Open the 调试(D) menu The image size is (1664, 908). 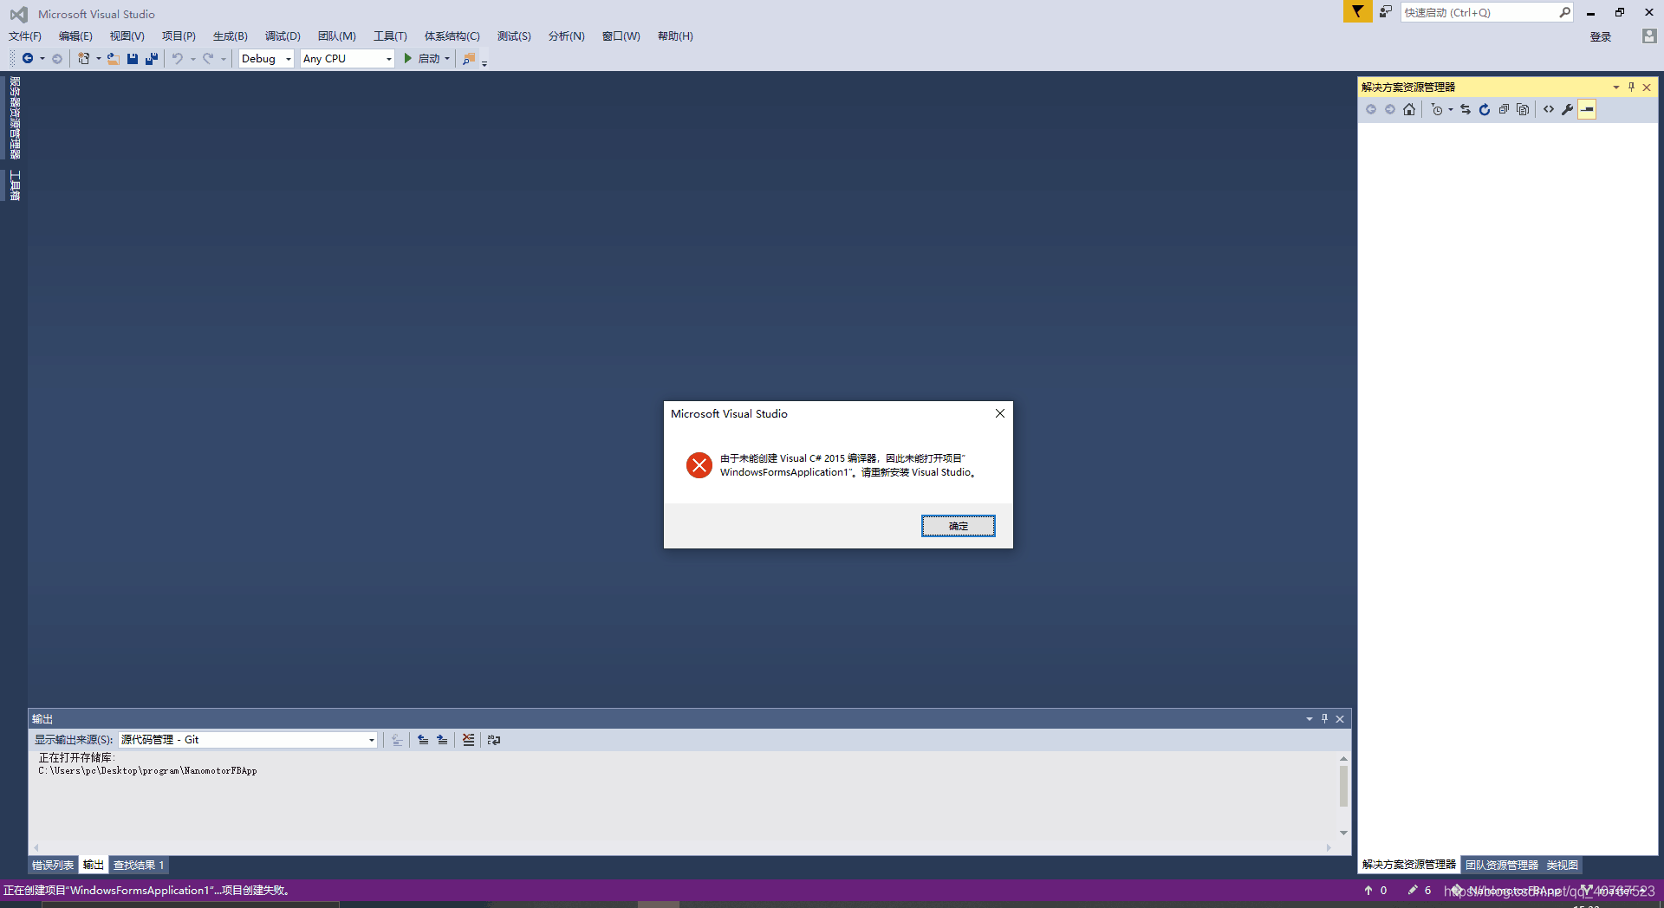283,36
